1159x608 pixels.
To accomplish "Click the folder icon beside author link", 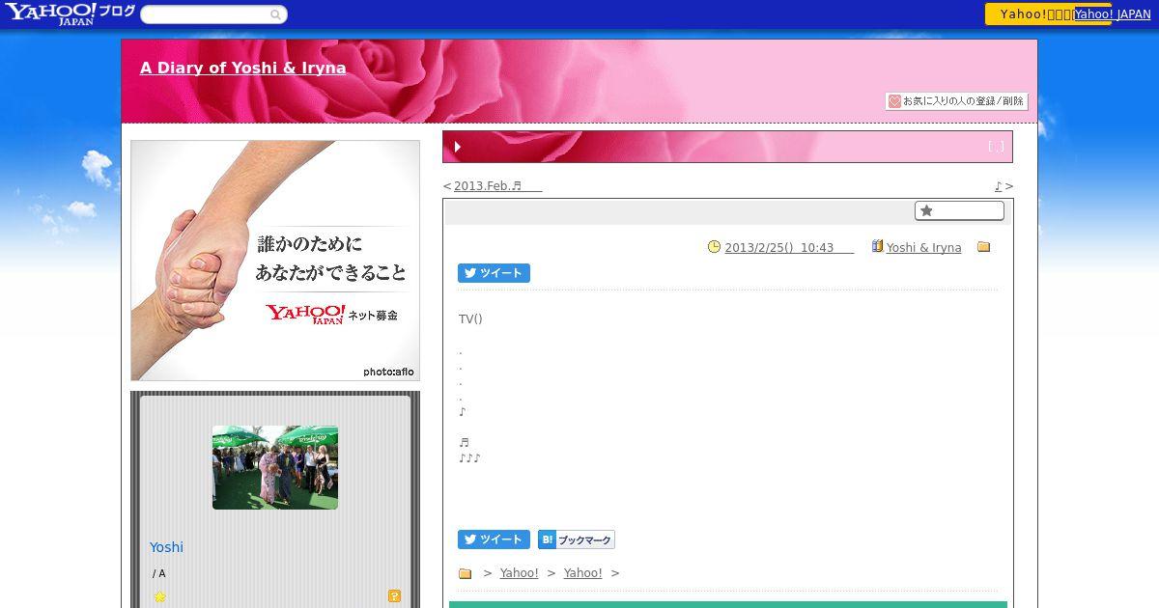I will [984, 247].
